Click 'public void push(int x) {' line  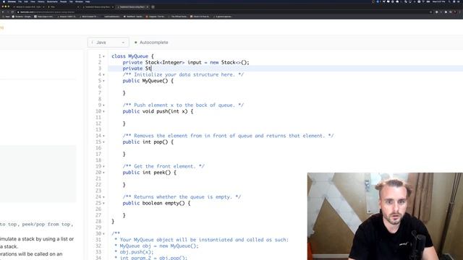pos(158,111)
